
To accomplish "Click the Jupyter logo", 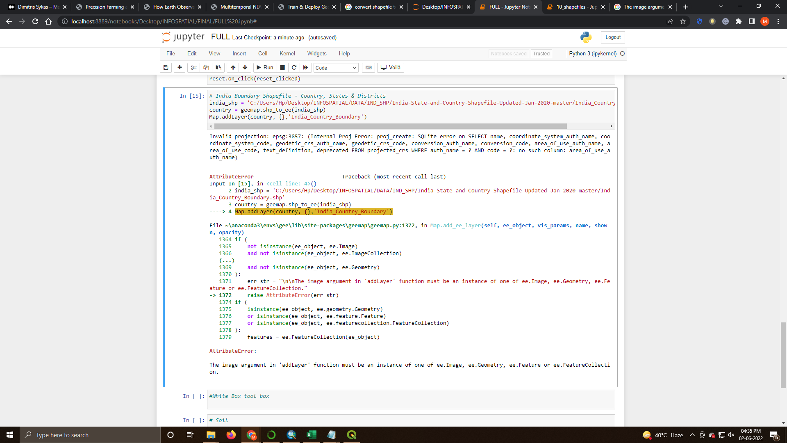I will [x=183, y=37].
